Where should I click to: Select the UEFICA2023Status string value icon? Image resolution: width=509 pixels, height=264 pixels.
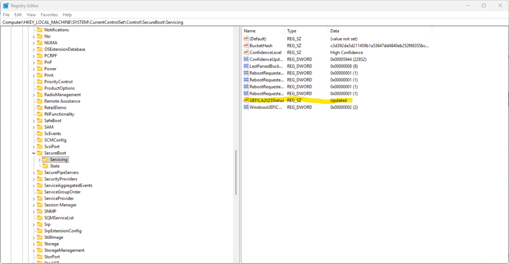click(x=246, y=100)
